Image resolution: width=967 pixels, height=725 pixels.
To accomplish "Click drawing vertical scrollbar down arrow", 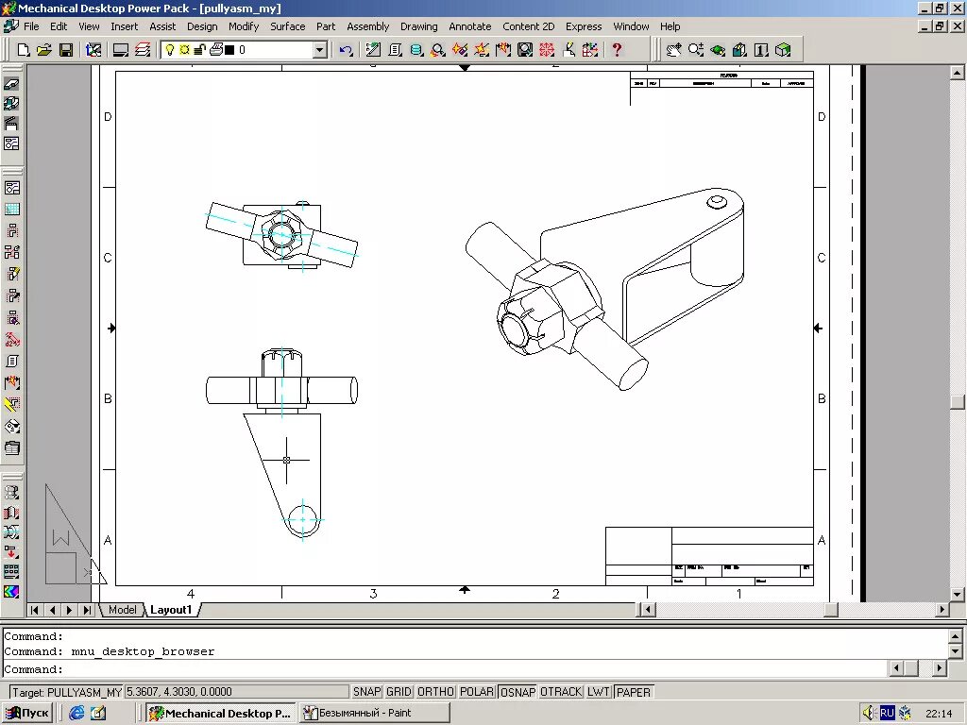I will pos(958,595).
